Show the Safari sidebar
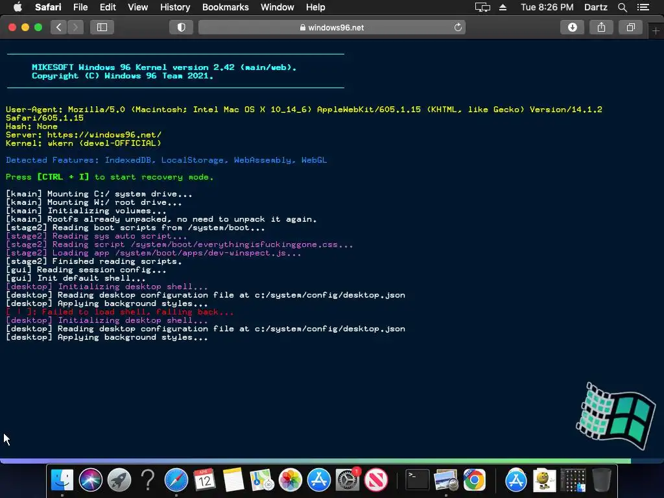Image resolution: width=664 pixels, height=498 pixels. pyautogui.click(x=102, y=27)
